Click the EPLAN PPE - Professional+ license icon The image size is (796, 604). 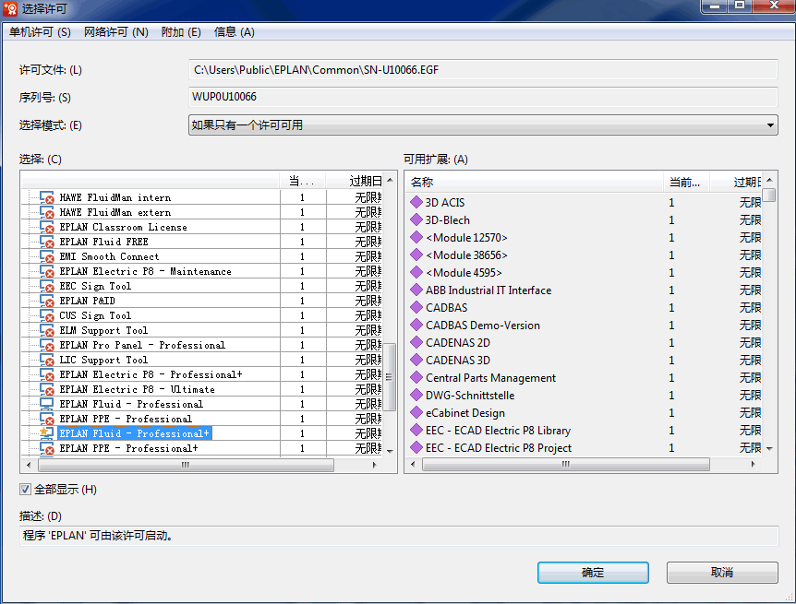[47, 448]
